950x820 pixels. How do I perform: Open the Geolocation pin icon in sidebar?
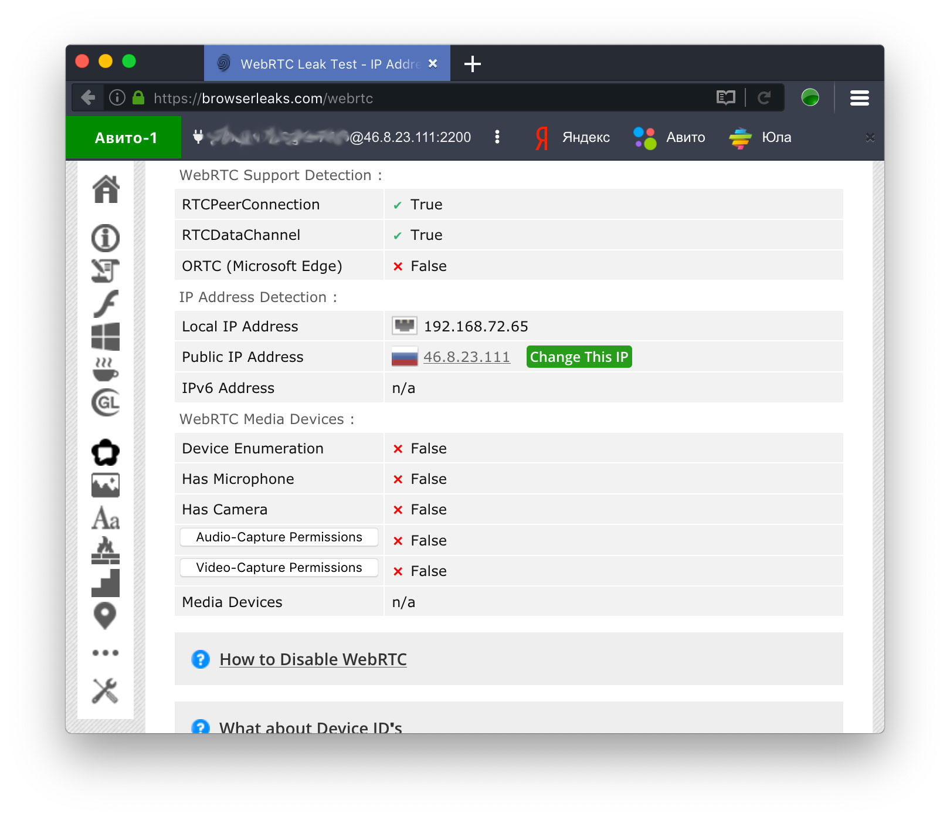coord(106,616)
